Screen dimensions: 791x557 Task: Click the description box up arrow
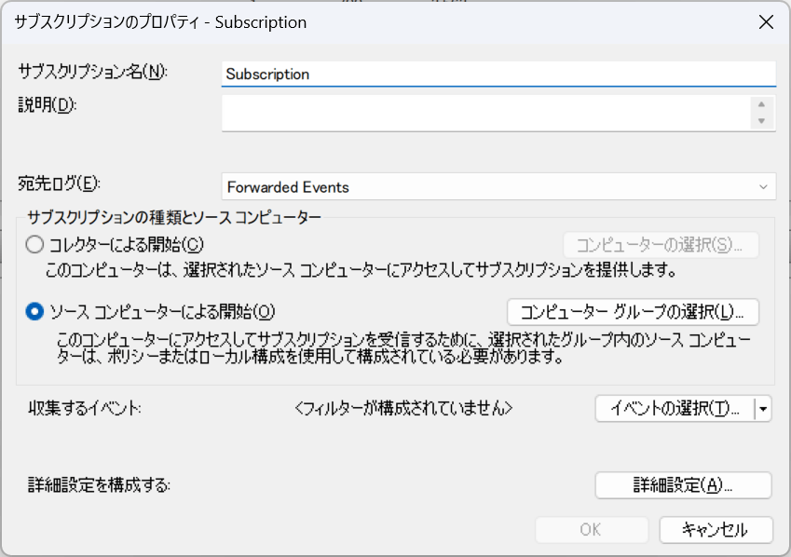coord(762,104)
